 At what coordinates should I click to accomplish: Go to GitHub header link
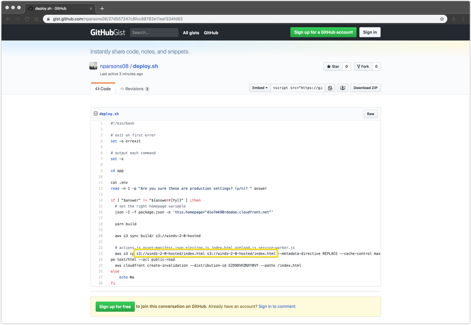click(211, 33)
